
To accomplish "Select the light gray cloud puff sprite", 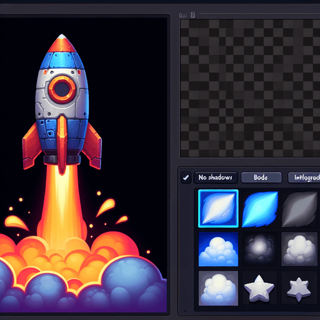I will (299, 249).
